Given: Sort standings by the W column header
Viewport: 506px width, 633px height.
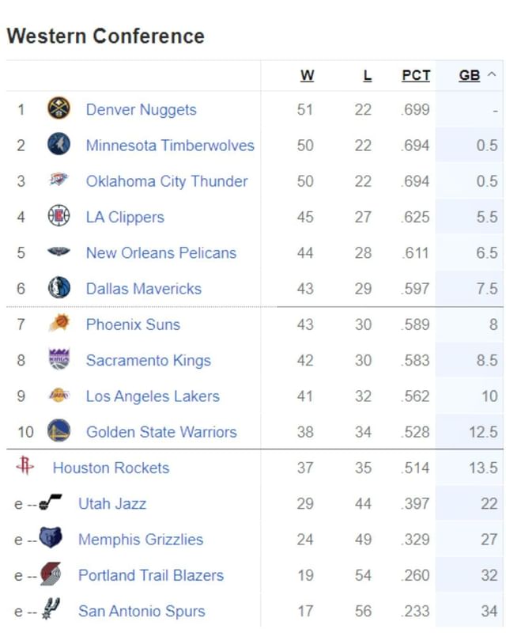Looking at the screenshot, I should 307,75.
